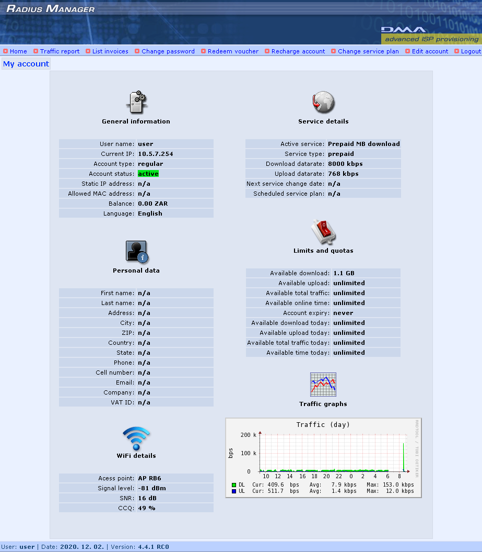Click General information heading
The width and height of the screenshot is (482, 552).
point(136,121)
